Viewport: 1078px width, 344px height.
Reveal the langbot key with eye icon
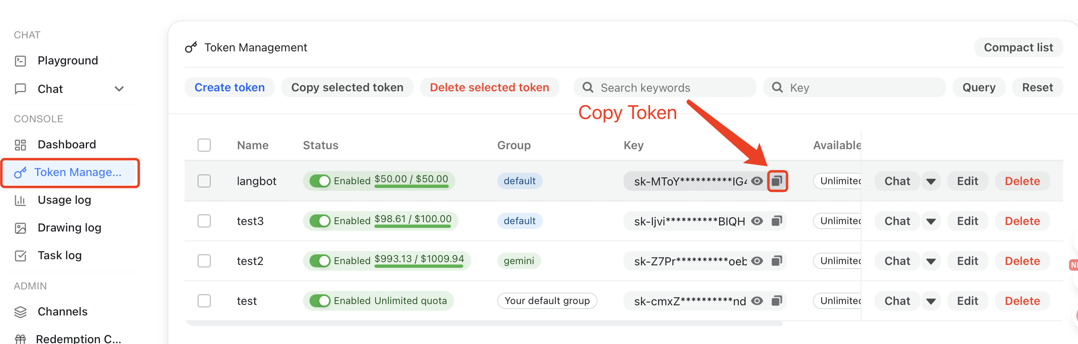click(x=757, y=181)
